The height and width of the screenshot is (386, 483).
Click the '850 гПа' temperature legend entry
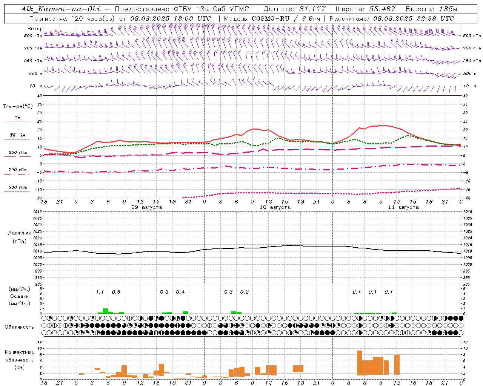click(17, 153)
